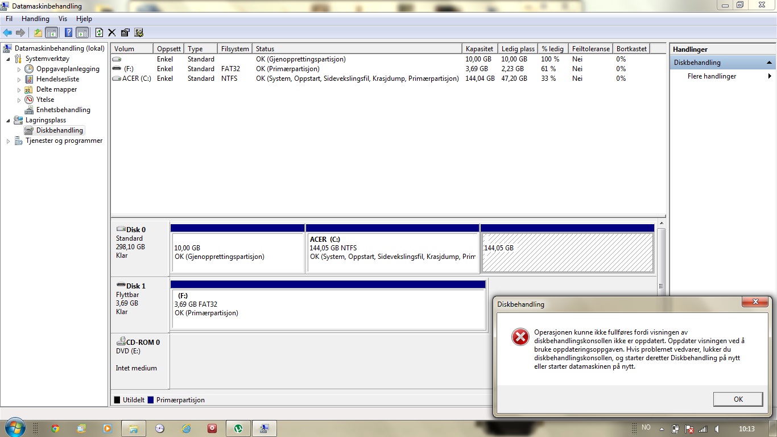Sort by the Ledig plass column header

pos(518,49)
